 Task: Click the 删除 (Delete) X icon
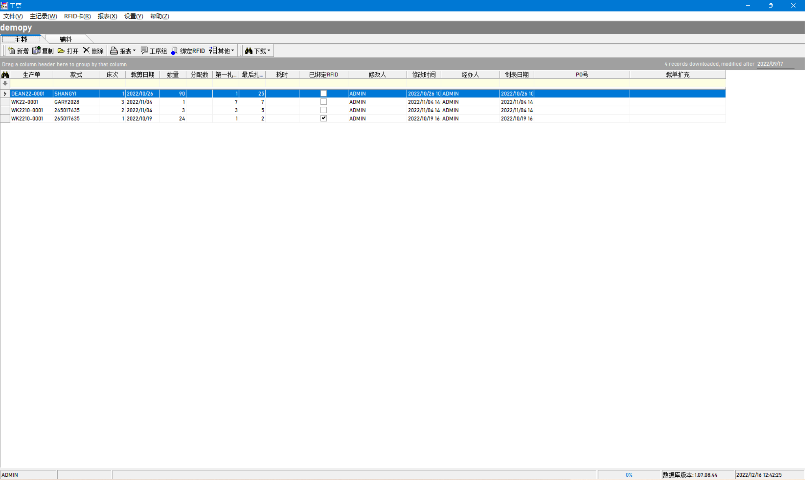pyautogui.click(x=86, y=50)
